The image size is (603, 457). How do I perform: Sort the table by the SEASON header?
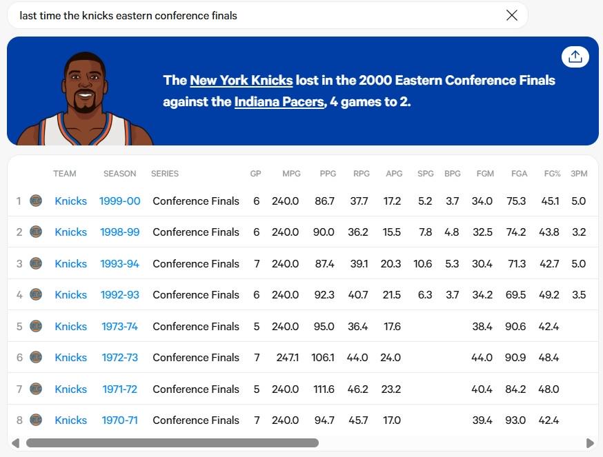119,174
